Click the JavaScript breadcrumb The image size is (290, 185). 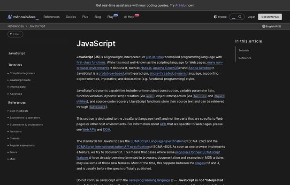pos(37,26)
